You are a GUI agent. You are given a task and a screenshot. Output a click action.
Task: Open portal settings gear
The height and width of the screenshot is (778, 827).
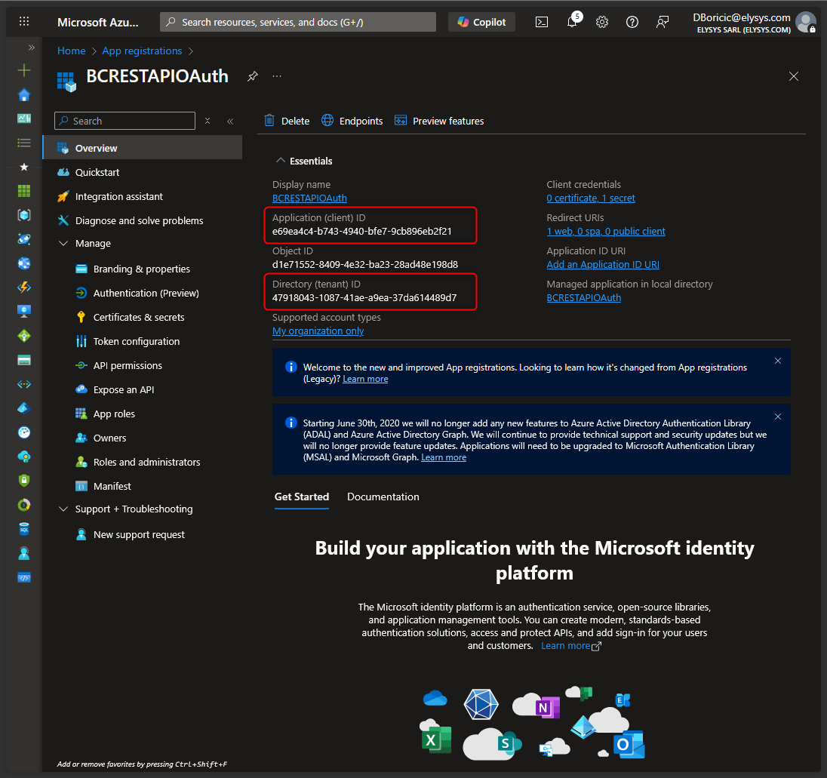[x=602, y=22]
